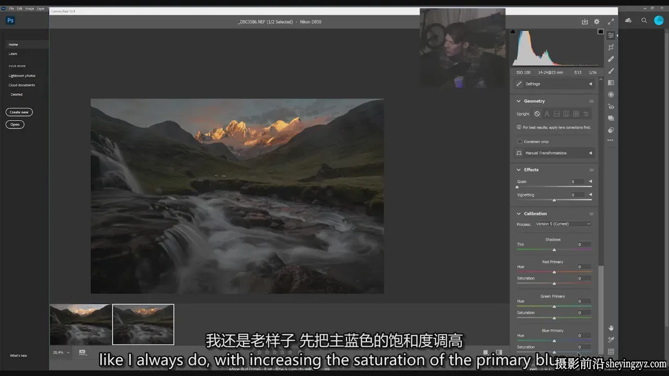Click the Create new button
The width and height of the screenshot is (669, 376).
tap(19, 112)
